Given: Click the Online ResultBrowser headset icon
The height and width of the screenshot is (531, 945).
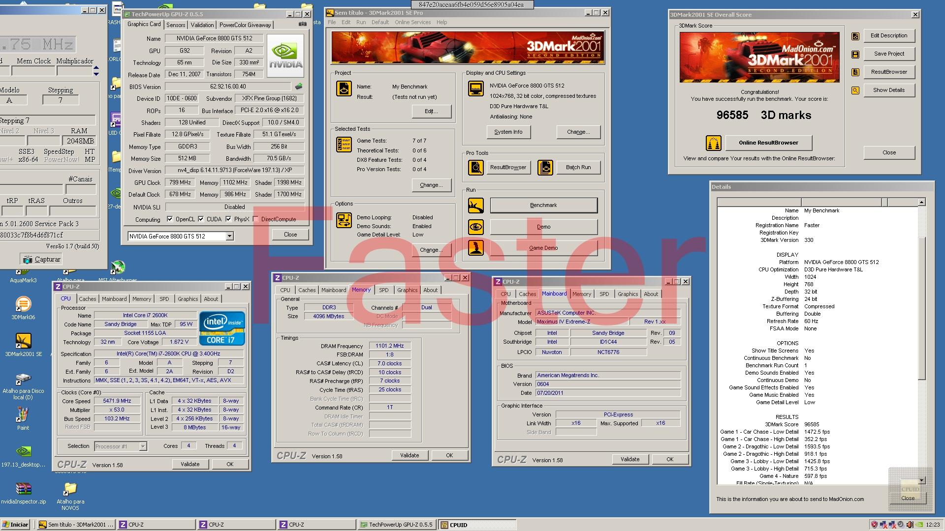Looking at the screenshot, I should tap(713, 143).
